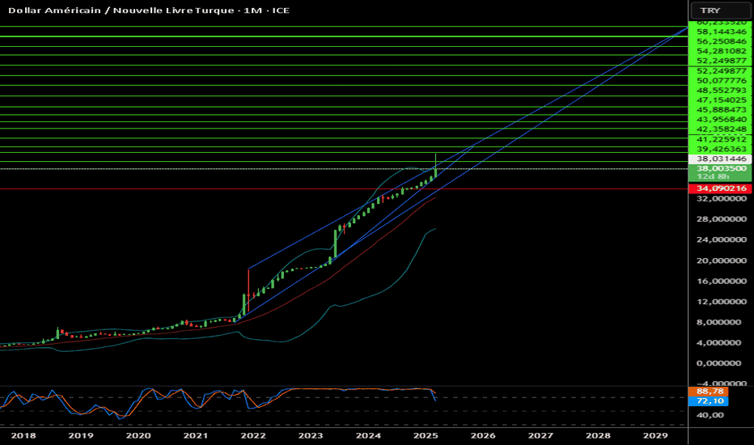Select the green 50,077776 level label
This screenshot has width=754, height=445.
pos(720,80)
